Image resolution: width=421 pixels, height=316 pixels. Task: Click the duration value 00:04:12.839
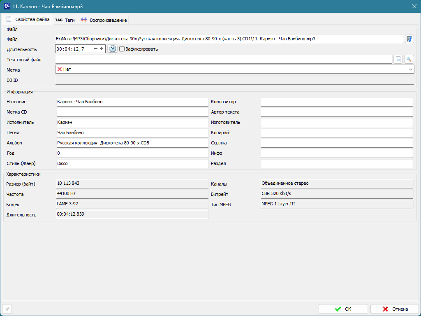[x=132, y=214]
